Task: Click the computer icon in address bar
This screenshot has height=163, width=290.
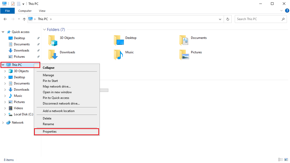Action: 30,19
